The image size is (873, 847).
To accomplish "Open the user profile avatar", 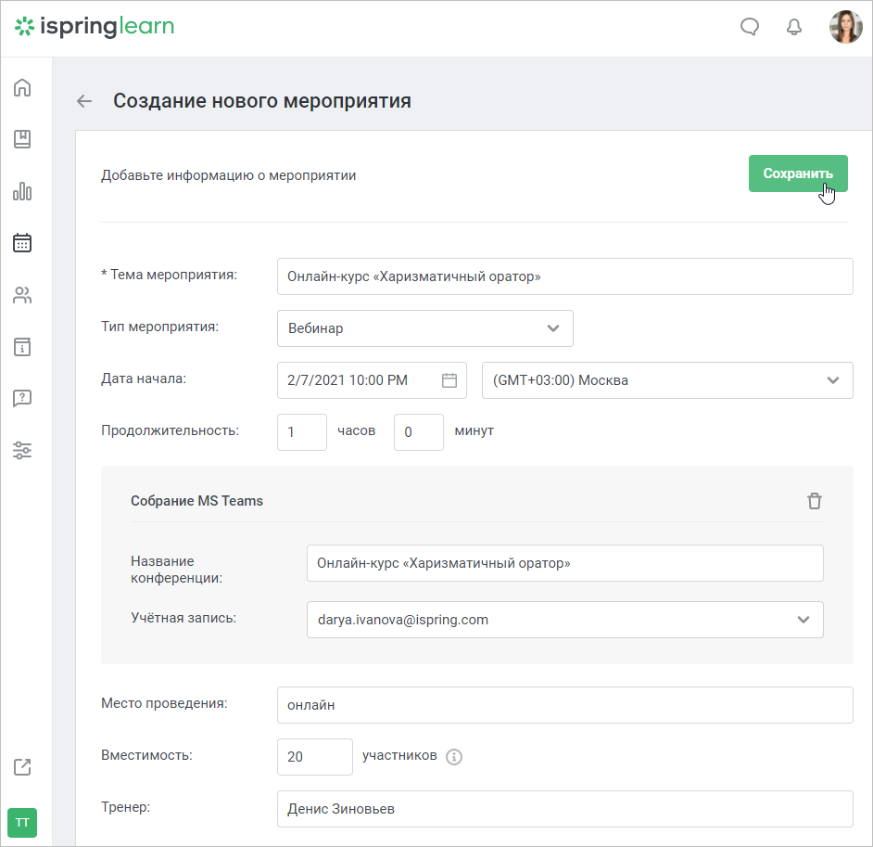I will [845, 27].
